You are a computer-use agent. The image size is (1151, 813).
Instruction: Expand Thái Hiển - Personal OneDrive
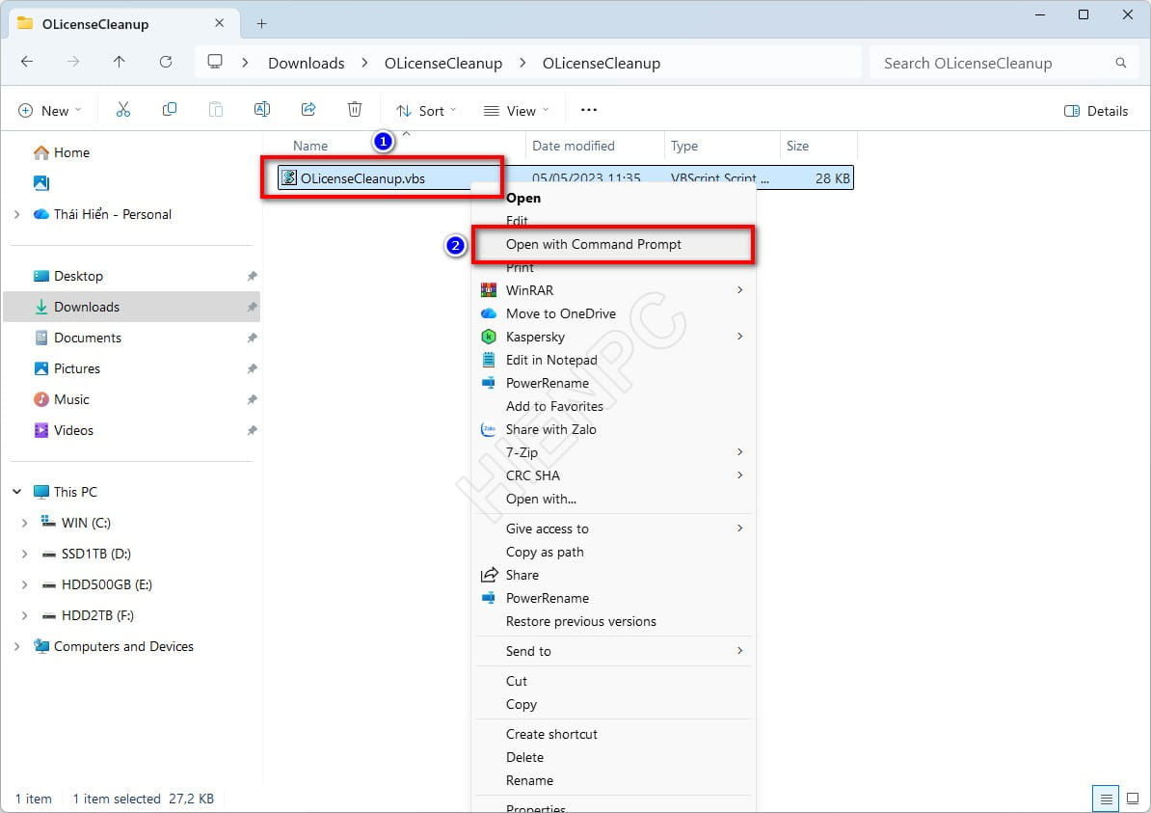pos(17,214)
